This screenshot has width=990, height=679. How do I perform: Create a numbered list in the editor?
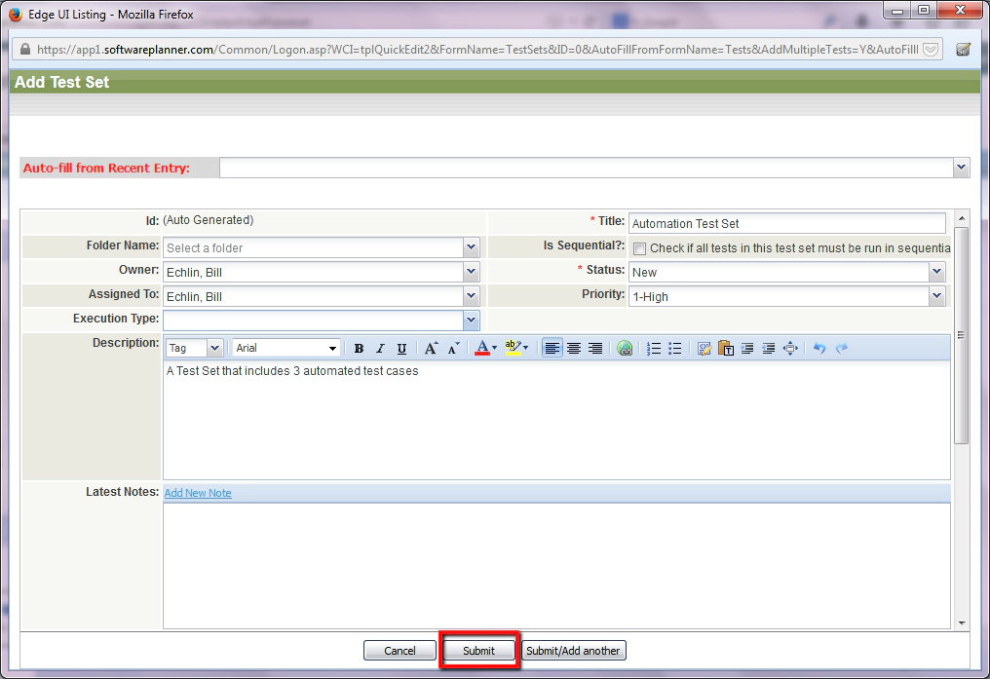tap(653, 348)
